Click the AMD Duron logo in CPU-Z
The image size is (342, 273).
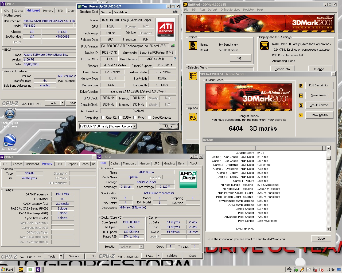pos(188,179)
